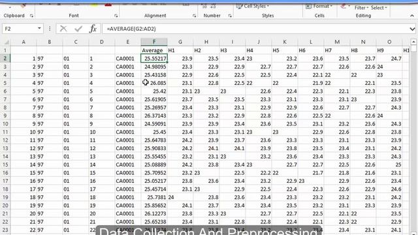Select the cell with average 25.55217
The height and width of the screenshot is (235, 418).
pyautogui.click(x=154, y=58)
